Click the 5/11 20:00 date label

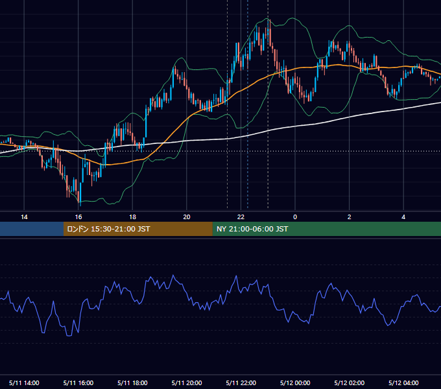[x=187, y=383]
